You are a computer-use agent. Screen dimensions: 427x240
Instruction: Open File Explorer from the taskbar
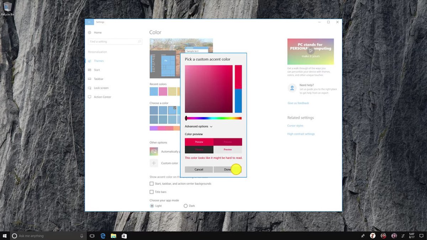[x=114, y=236]
